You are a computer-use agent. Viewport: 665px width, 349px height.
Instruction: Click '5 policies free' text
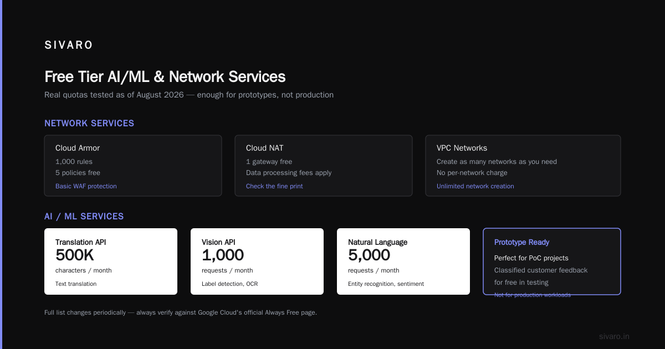(78, 173)
